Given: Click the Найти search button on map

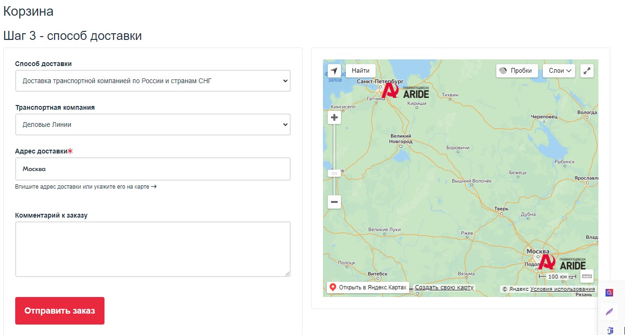Looking at the screenshot, I should [360, 71].
